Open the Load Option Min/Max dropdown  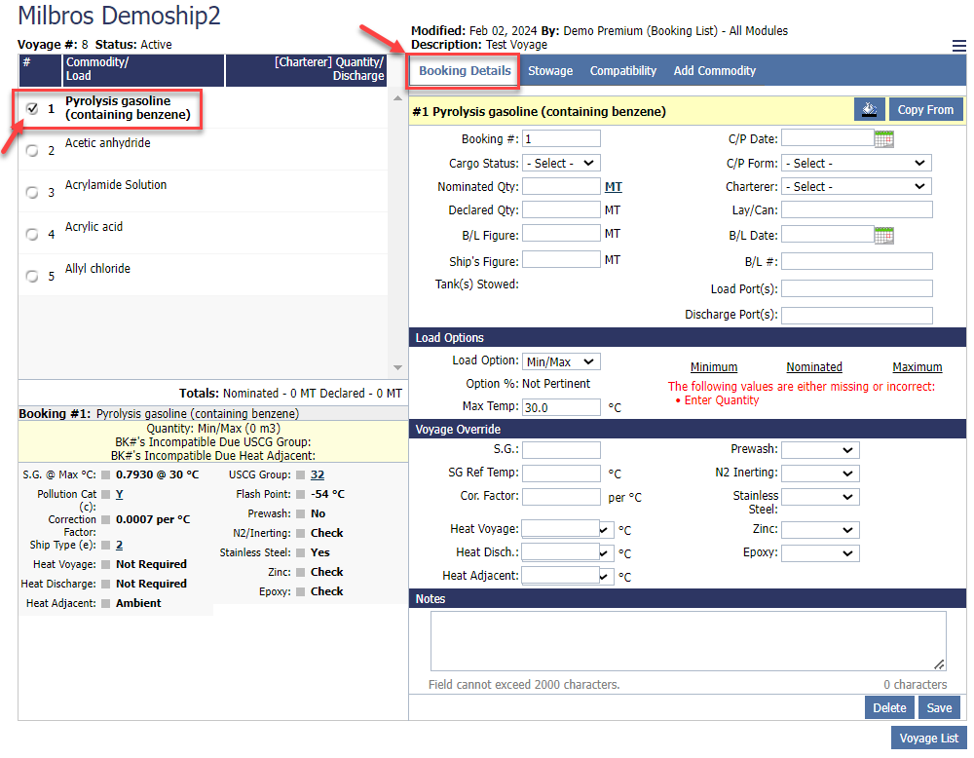561,361
